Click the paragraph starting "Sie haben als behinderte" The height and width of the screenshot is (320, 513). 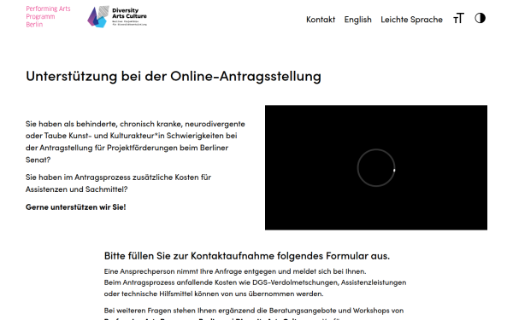[135, 142]
